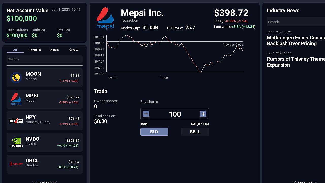Viewport: 325px width, 183px height.
Task: Show the All assets tab
Action: click(15, 50)
